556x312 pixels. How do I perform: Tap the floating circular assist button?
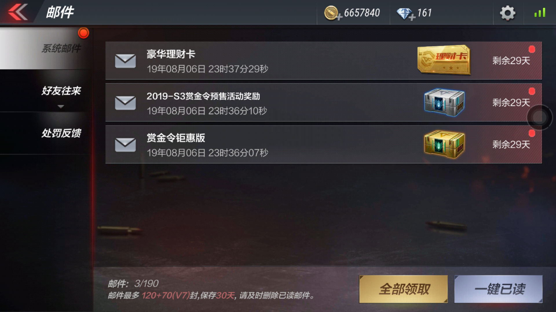539,117
